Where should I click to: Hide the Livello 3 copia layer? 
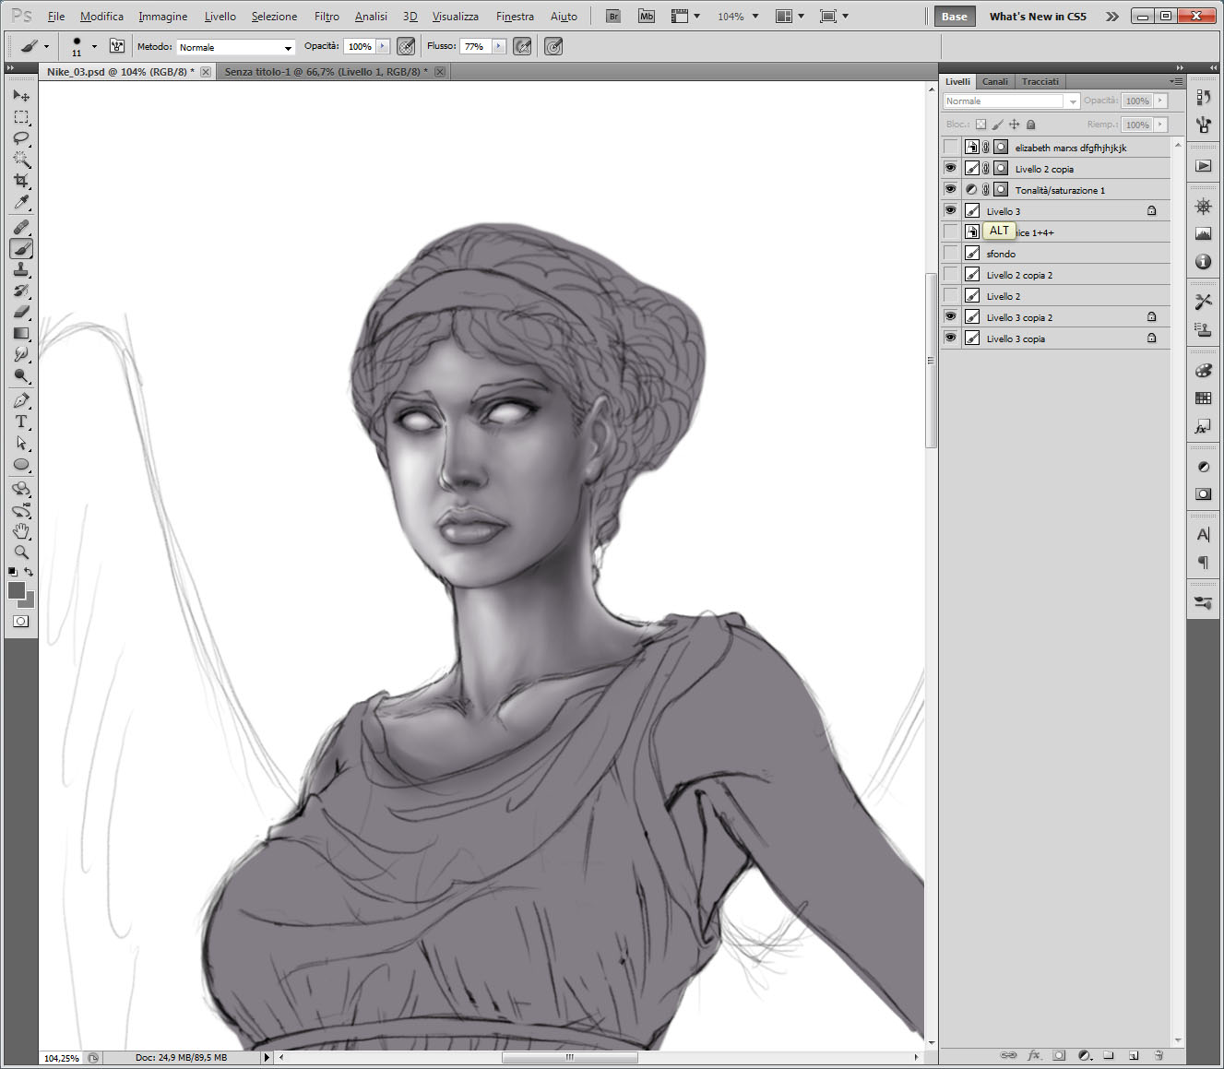tap(950, 338)
